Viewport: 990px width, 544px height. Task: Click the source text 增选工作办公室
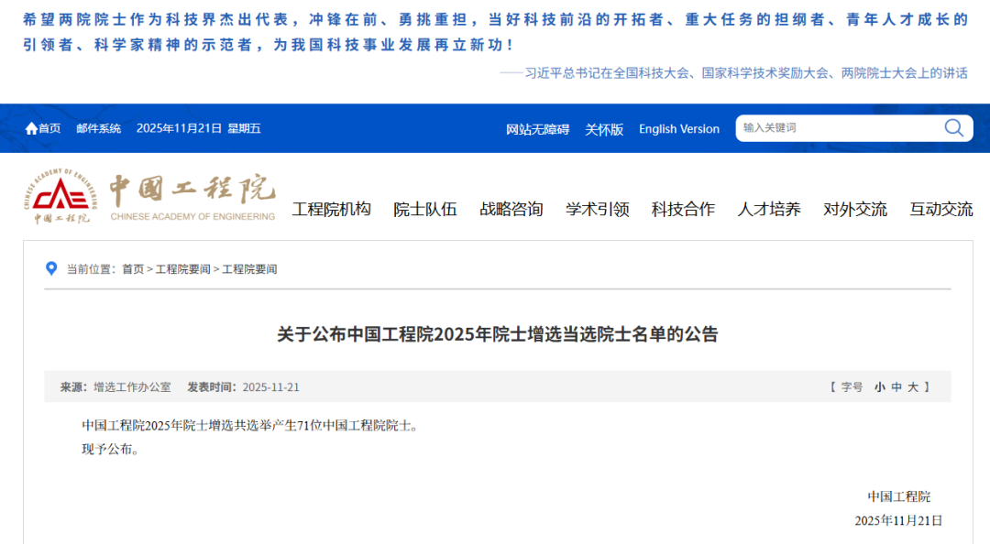132,386
